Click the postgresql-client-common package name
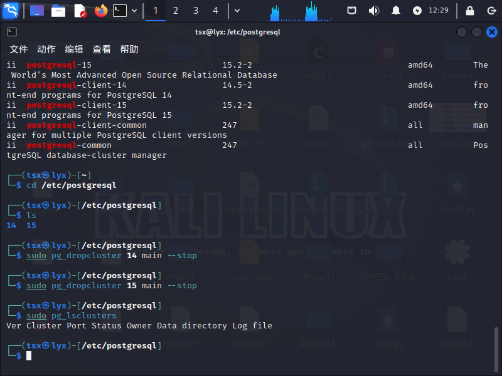Image resolution: width=502 pixels, height=376 pixels. coord(87,125)
